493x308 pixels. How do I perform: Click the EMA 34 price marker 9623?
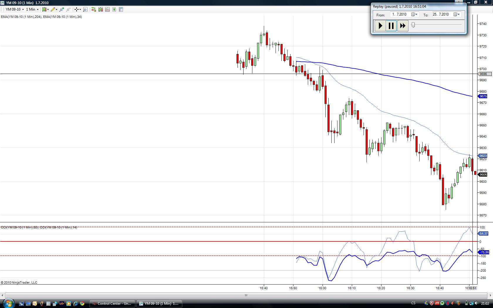click(x=483, y=156)
